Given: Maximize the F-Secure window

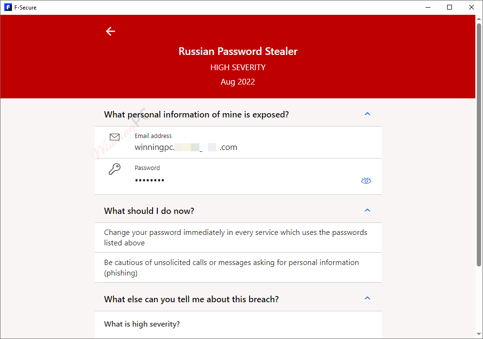Looking at the screenshot, I should click(450, 7).
